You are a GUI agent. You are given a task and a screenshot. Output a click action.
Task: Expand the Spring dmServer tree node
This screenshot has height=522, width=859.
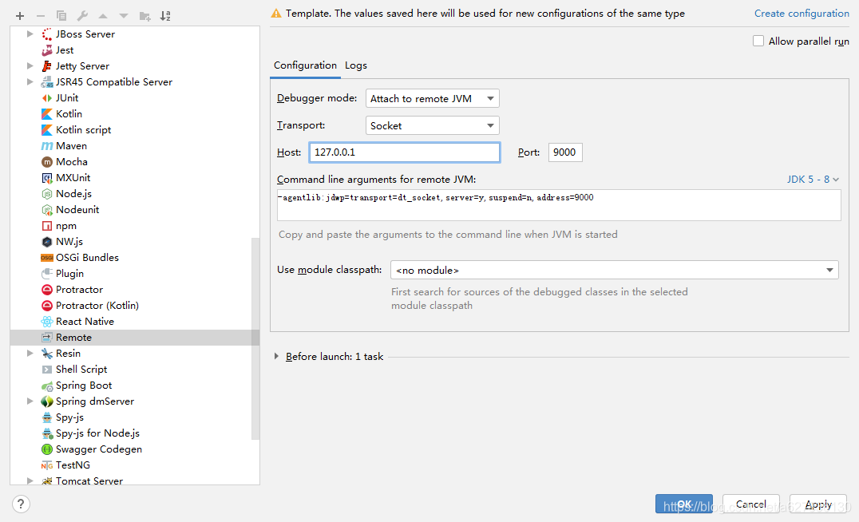[x=30, y=401]
